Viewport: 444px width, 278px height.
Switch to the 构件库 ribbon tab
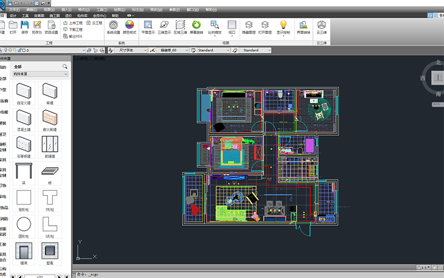(82, 16)
